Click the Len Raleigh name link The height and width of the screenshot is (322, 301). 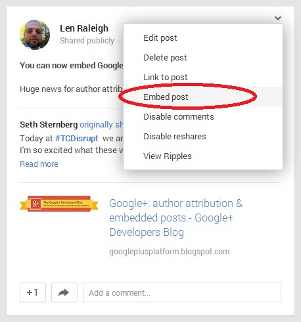(84, 28)
